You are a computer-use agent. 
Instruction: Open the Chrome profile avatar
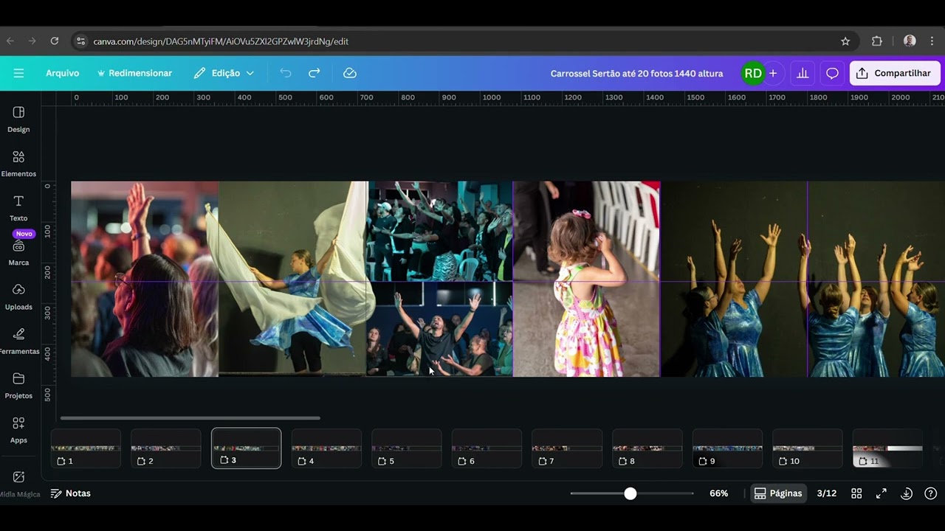[x=910, y=41]
